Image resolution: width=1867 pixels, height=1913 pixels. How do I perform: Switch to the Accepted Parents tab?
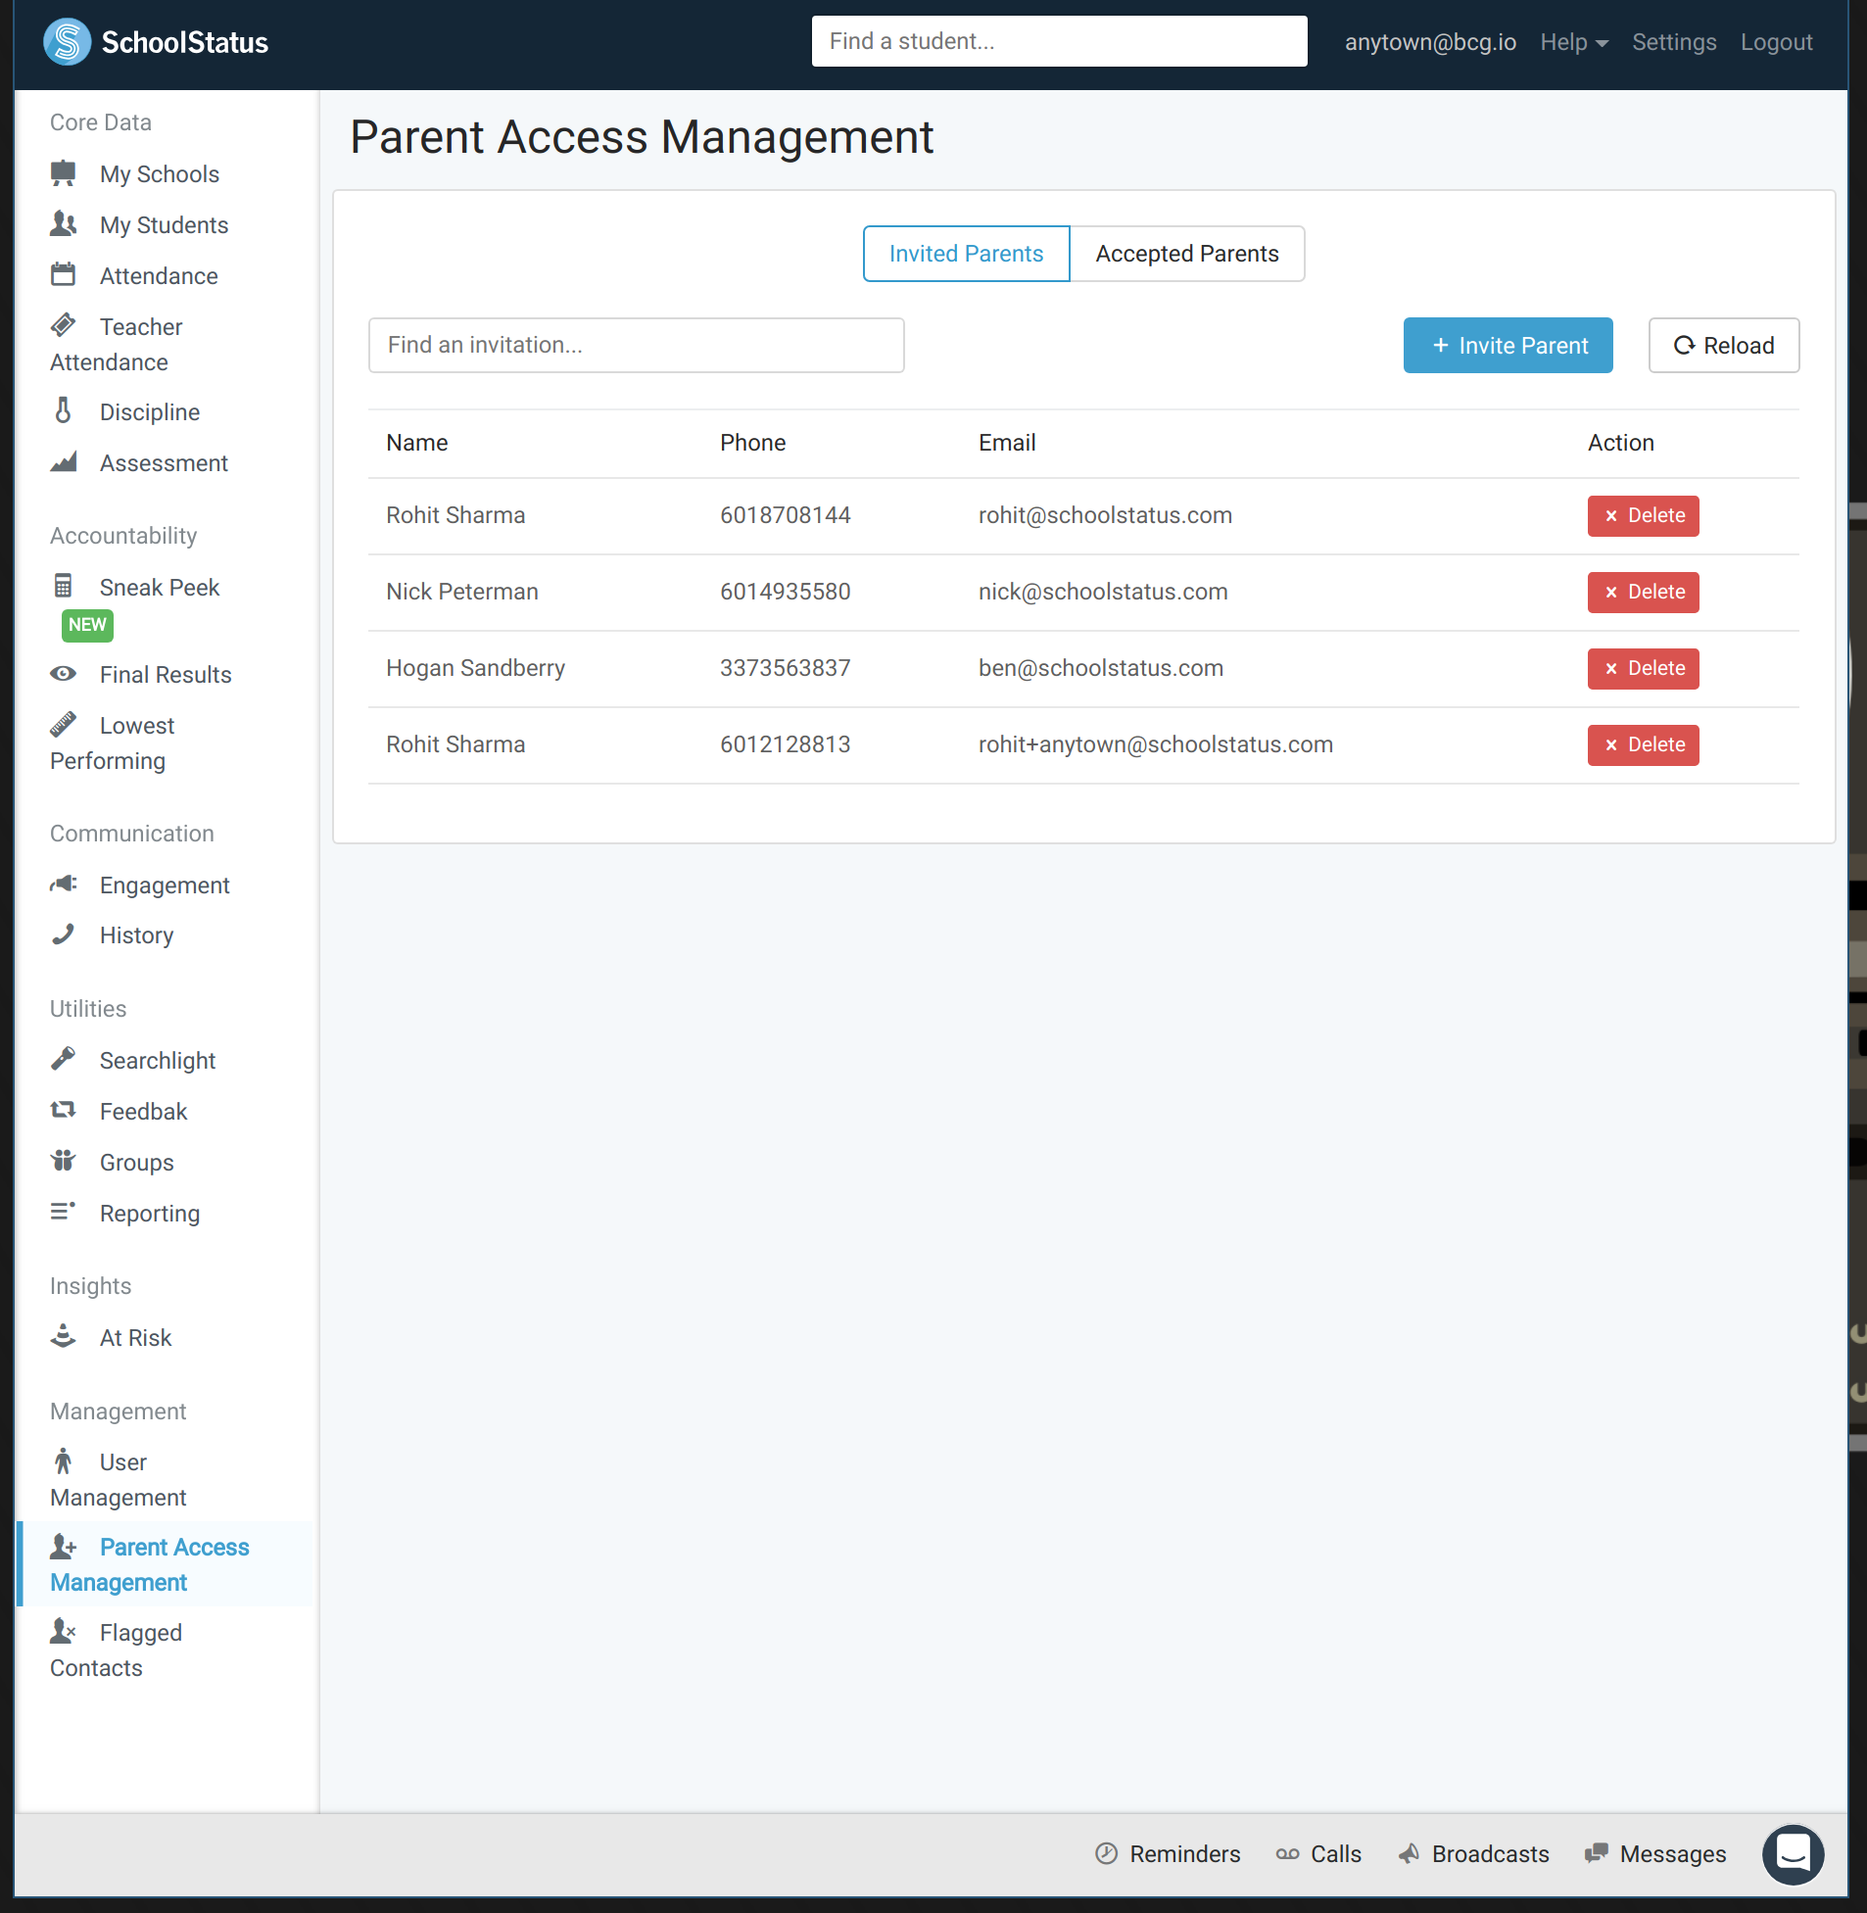(1186, 254)
